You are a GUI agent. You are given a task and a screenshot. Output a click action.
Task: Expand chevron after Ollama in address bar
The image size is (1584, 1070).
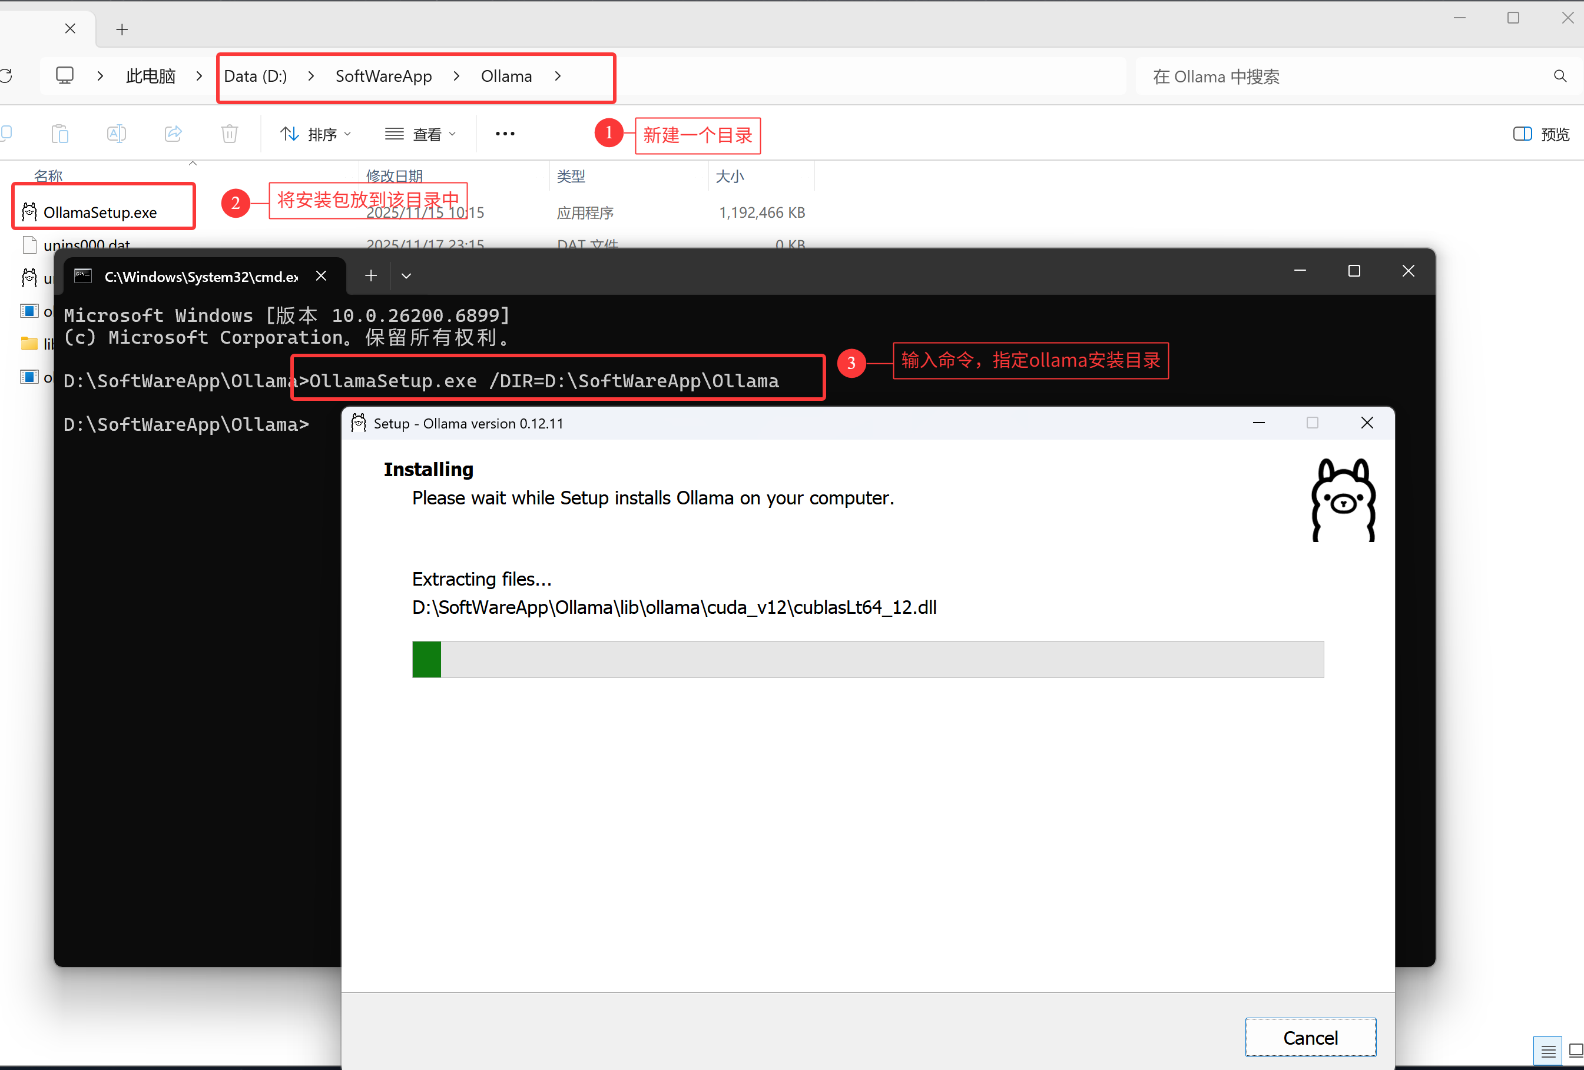point(558,75)
